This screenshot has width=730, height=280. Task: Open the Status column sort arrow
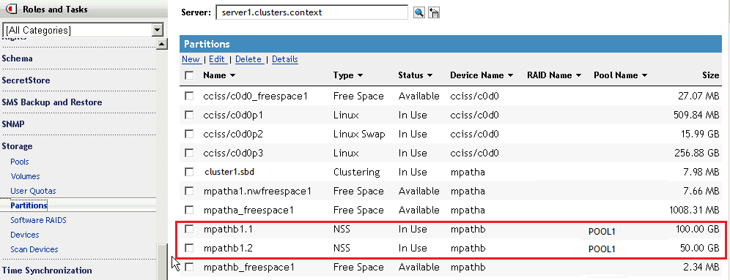(x=429, y=75)
